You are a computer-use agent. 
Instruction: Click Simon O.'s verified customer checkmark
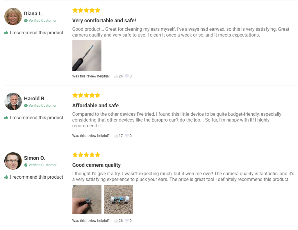[x=26, y=165]
